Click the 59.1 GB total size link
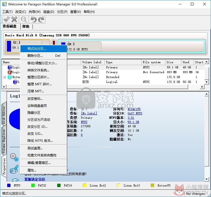The height and width of the screenshot is (197, 211). pos(133,122)
